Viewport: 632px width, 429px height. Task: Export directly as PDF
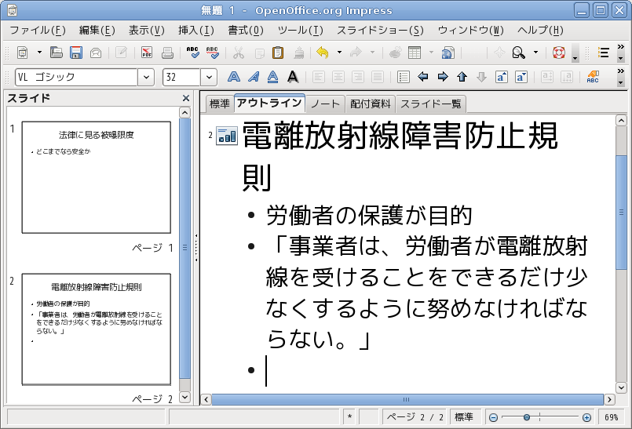(147, 53)
